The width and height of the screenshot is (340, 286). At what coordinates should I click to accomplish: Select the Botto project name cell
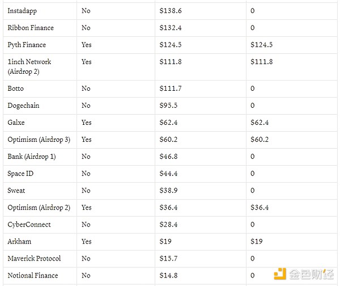(16, 89)
